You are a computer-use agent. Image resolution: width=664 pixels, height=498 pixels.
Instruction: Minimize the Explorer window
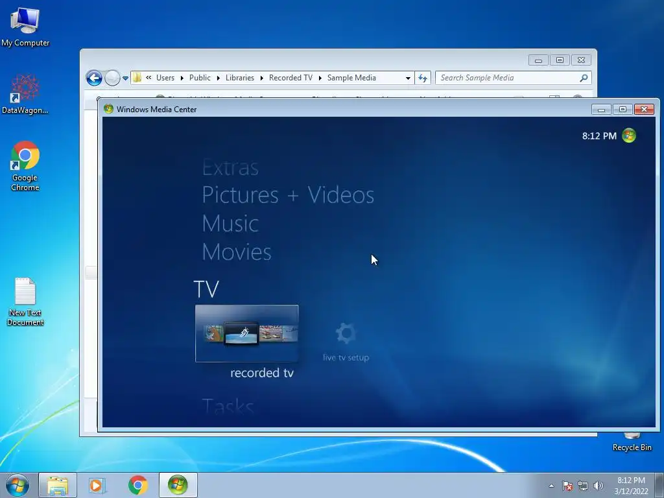[x=538, y=60]
